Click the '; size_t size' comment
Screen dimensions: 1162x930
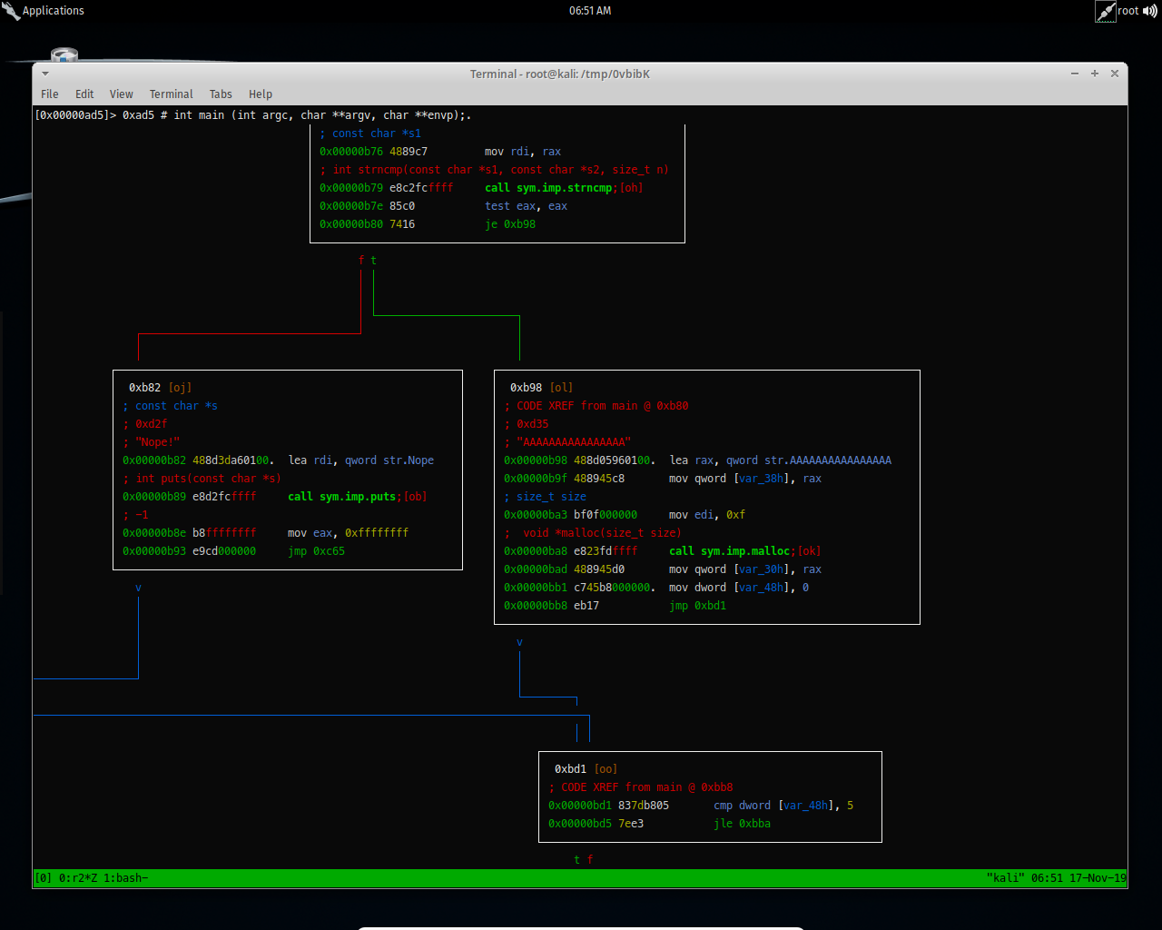[x=545, y=497]
